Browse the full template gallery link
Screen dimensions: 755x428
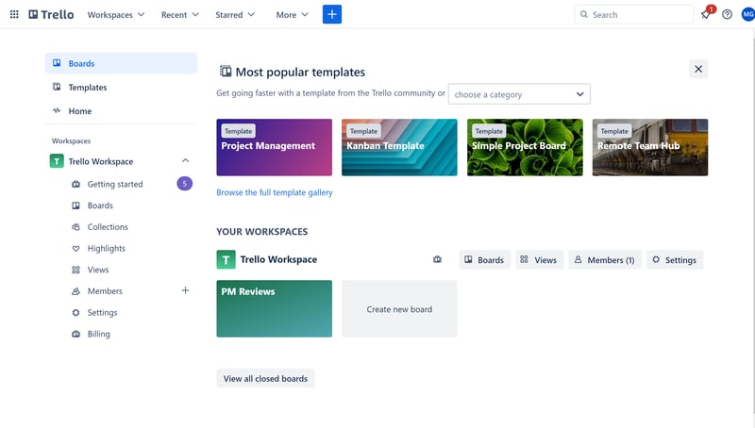point(275,192)
